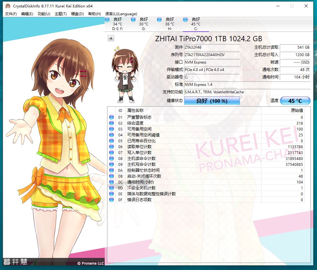Viewport: 317px width, 270px height.
Task: Select the G: drive status orb
Action: 133,20
